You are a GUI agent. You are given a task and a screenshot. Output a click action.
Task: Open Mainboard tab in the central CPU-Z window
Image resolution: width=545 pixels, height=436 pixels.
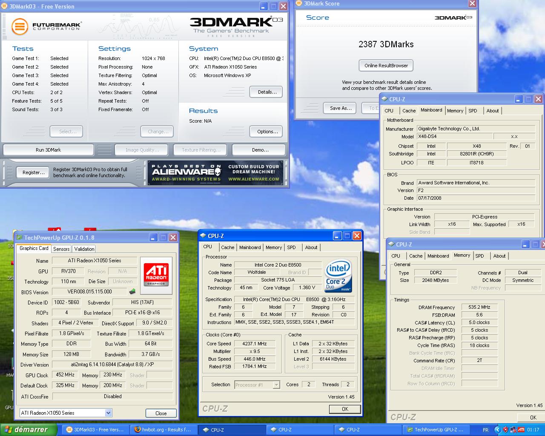pyautogui.click(x=250, y=247)
